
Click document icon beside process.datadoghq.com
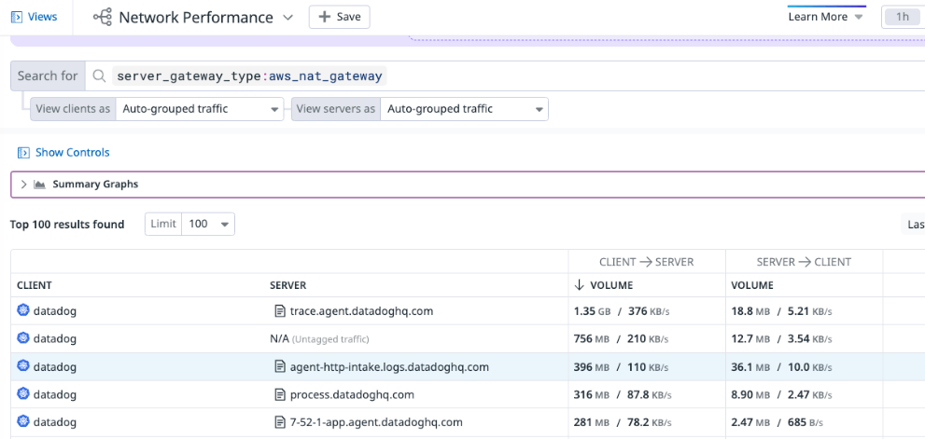pyautogui.click(x=280, y=394)
